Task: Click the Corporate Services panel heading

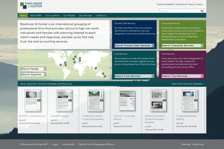Action: click(171, 23)
